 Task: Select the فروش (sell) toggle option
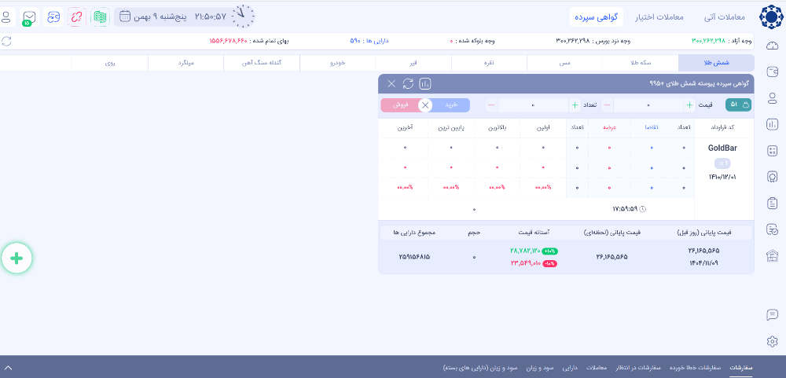401,105
